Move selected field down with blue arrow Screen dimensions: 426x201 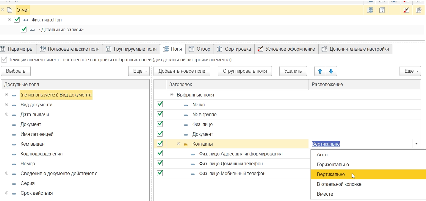point(331,71)
